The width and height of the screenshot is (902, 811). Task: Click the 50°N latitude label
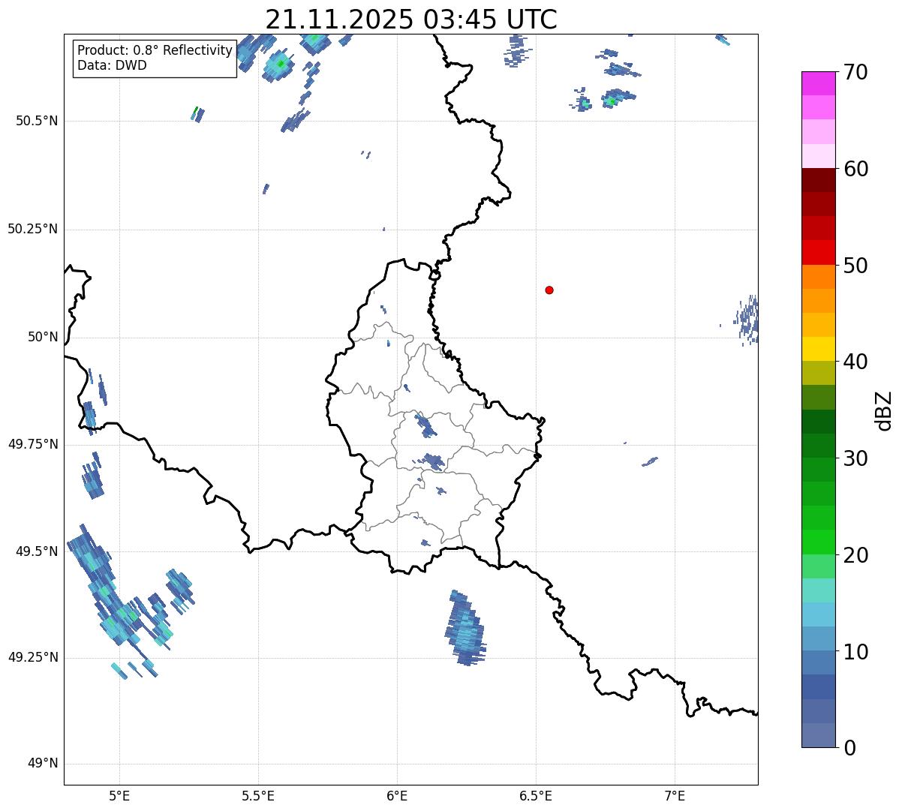43,337
